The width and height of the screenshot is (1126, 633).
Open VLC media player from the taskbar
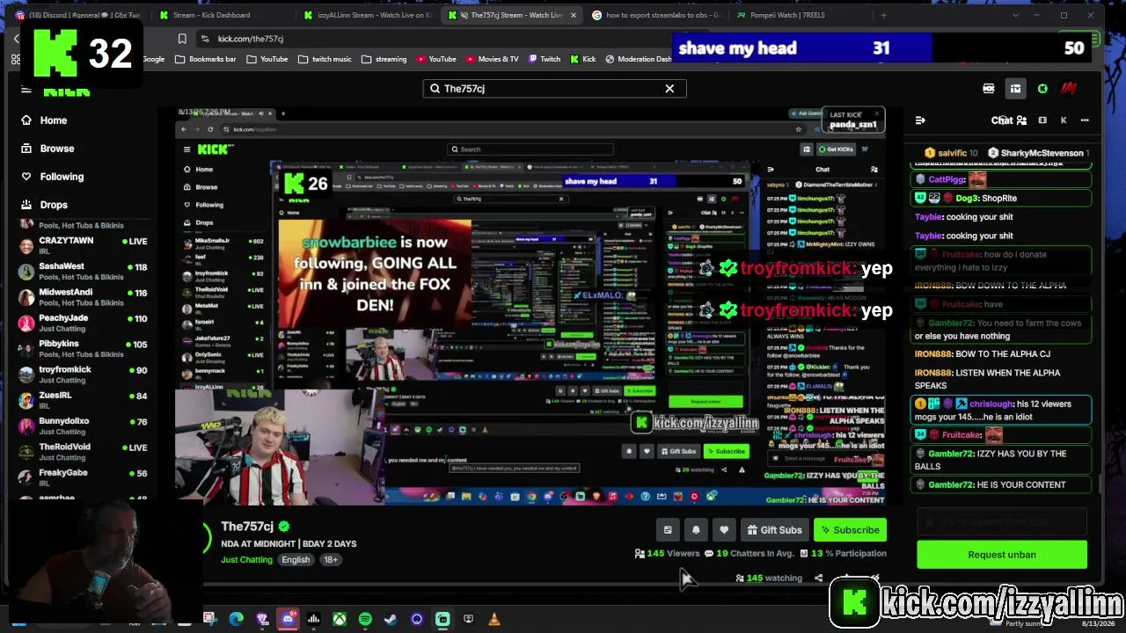[x=494, y=619]
